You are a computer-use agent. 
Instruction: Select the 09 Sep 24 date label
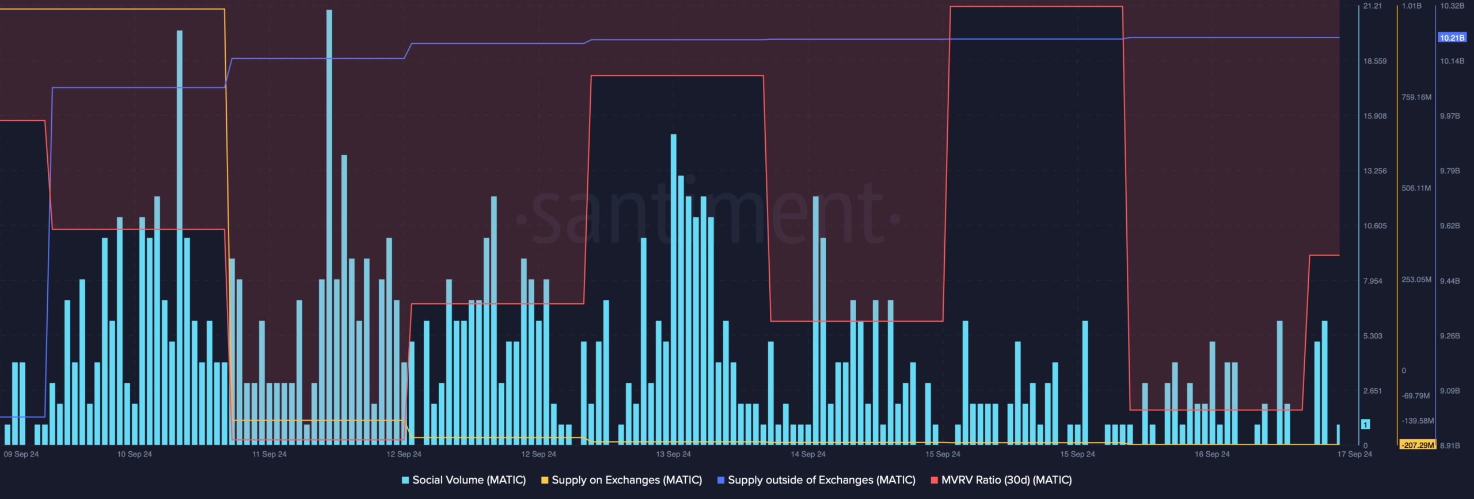pyautogui.click(x=21, y=454)
